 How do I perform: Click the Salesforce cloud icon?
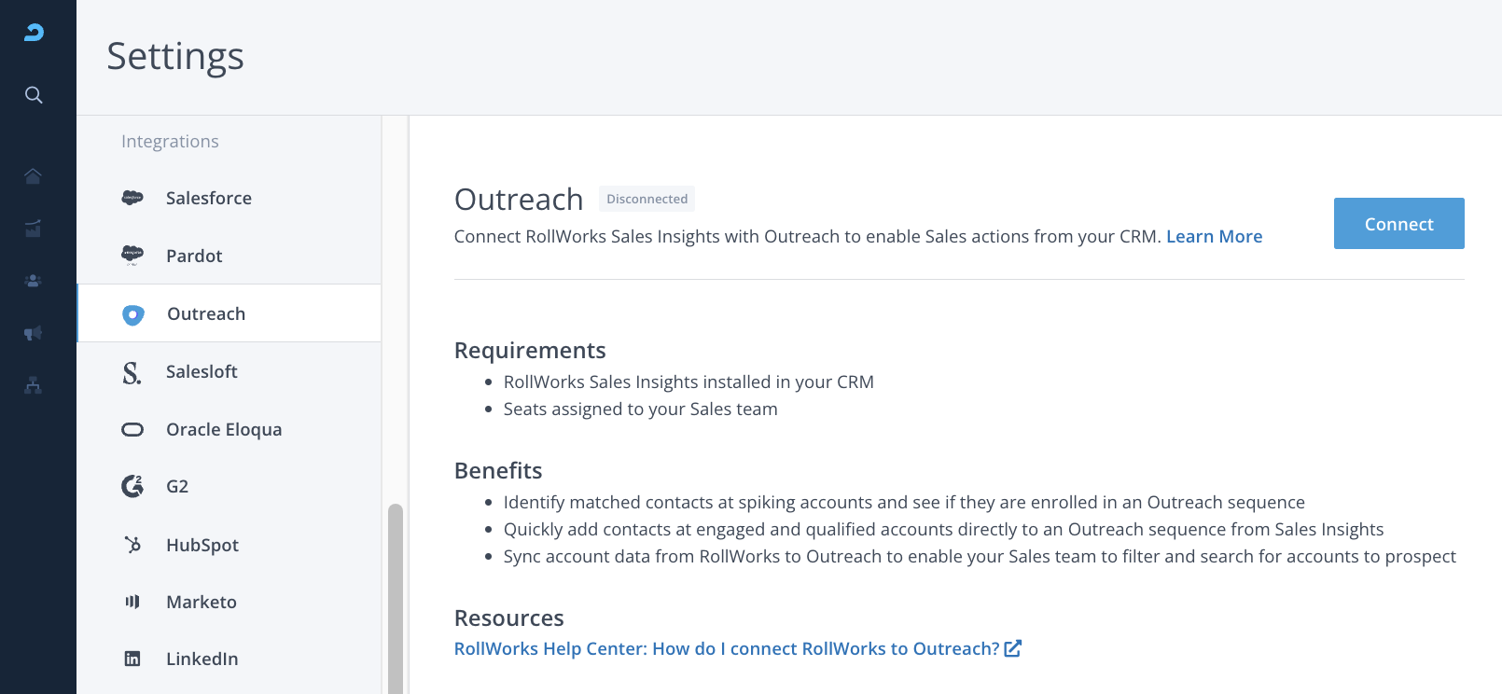coord(132,198)
